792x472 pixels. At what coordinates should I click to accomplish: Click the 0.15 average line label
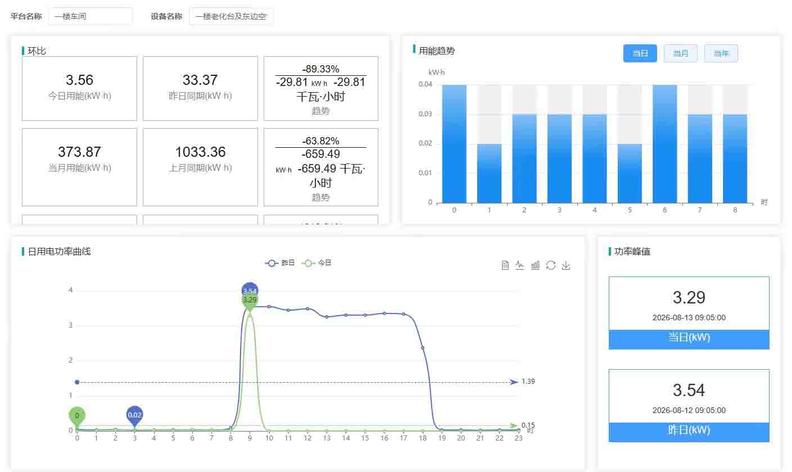(528, 425)
